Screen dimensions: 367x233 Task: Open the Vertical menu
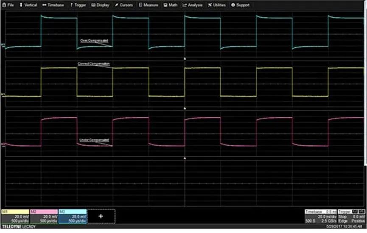pyautogui.click(x=28, y=5)
